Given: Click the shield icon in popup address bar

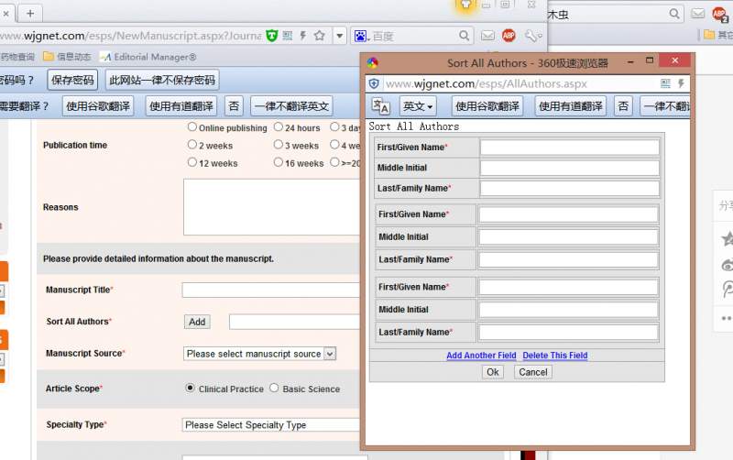Looking at the screenshot, I should pos(374,83).
